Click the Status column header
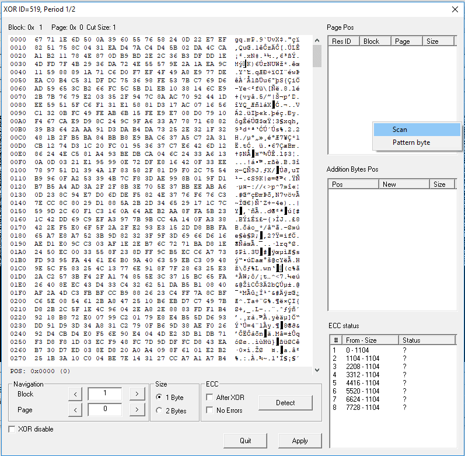Screen dimensions: 465x456 pos(427,340)
